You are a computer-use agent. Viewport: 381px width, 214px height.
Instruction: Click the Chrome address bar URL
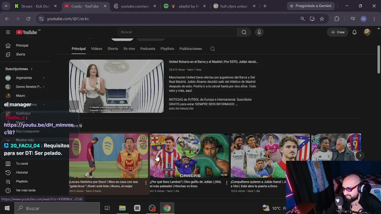(68, 19)
